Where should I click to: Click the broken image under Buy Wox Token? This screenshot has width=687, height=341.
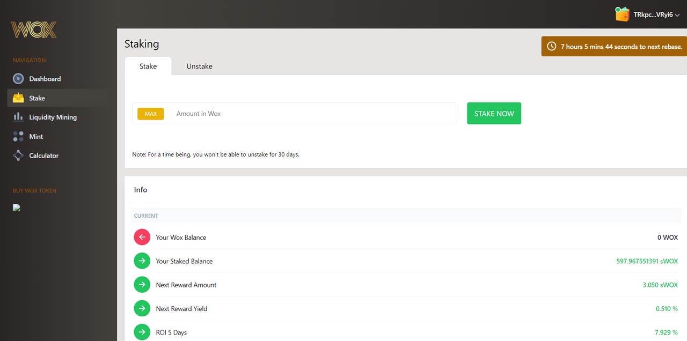(x=17, y=208)
